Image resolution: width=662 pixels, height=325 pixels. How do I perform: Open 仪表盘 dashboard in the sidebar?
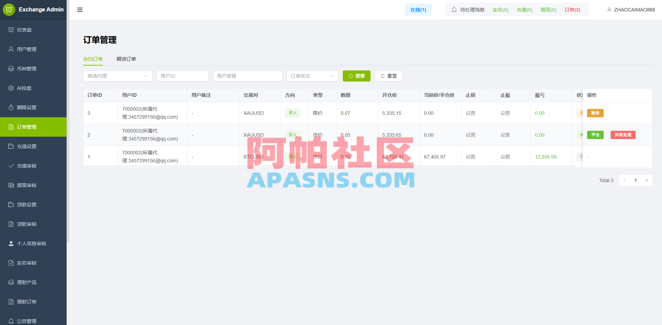(x=33, y=30)
